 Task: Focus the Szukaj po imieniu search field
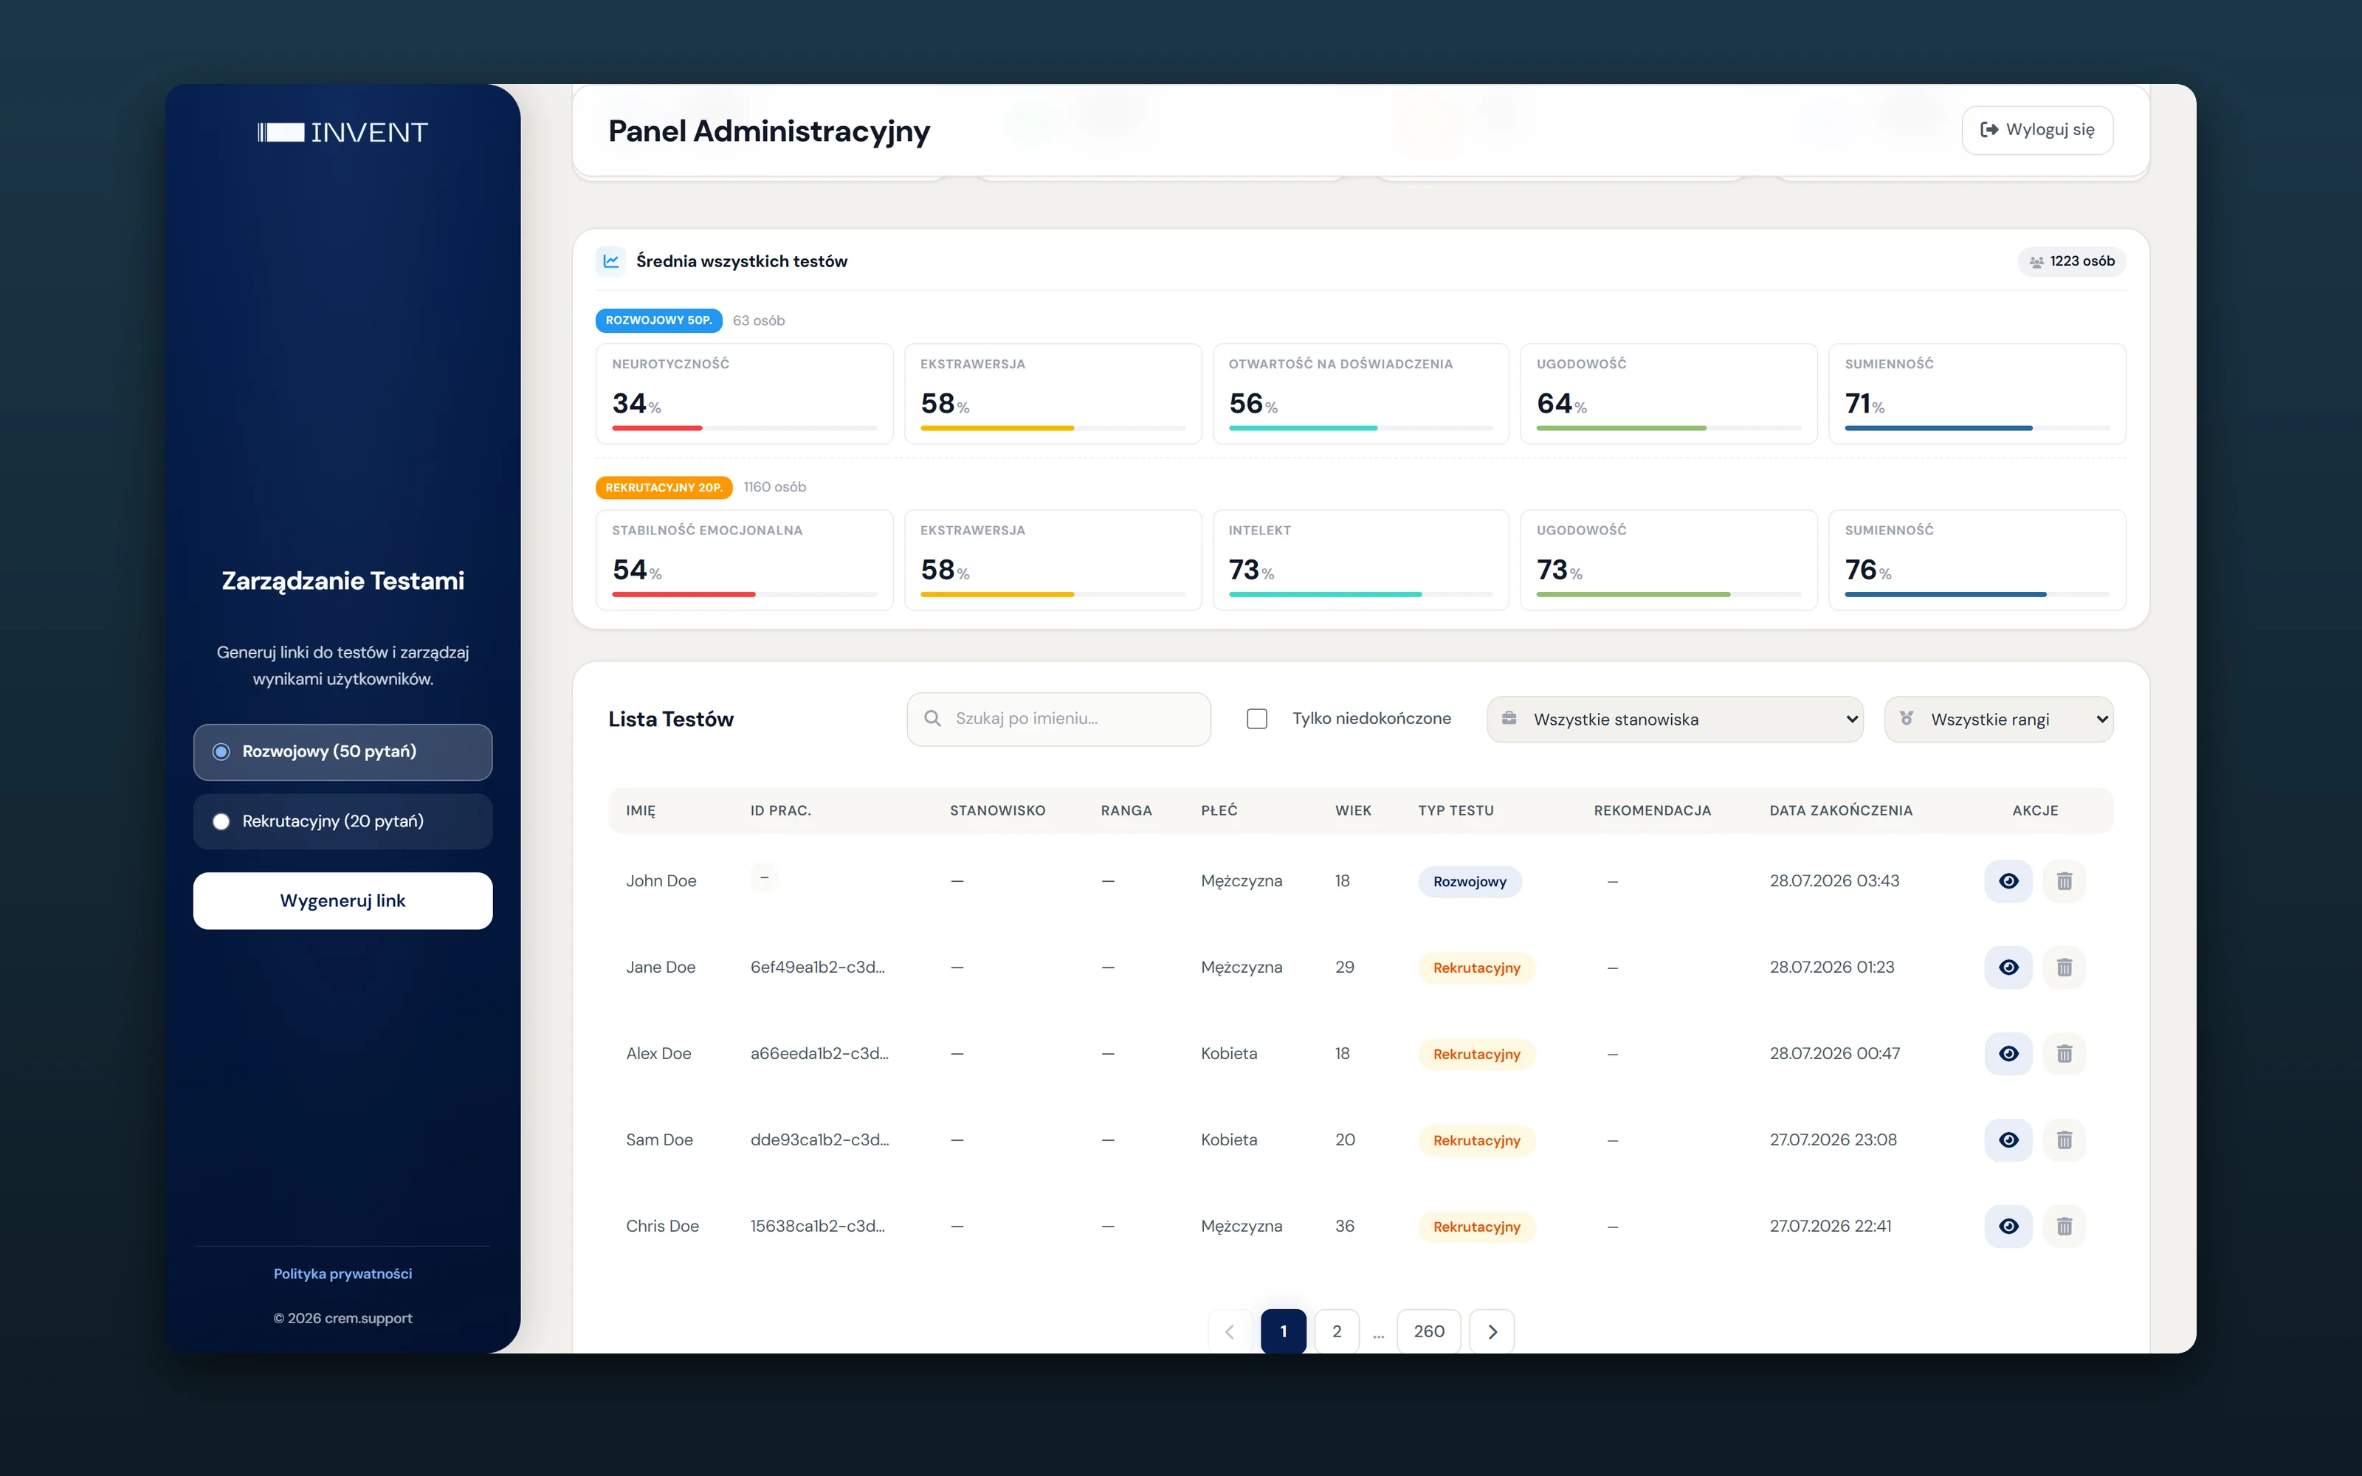click(x=1058, y=719)
